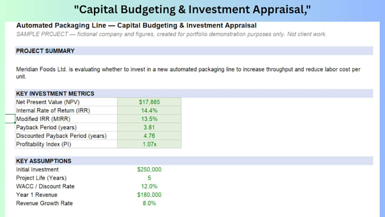Select the MIRR value 13.5% cell
The height and width of the screenshot is (217, 385).
point(149,119)
